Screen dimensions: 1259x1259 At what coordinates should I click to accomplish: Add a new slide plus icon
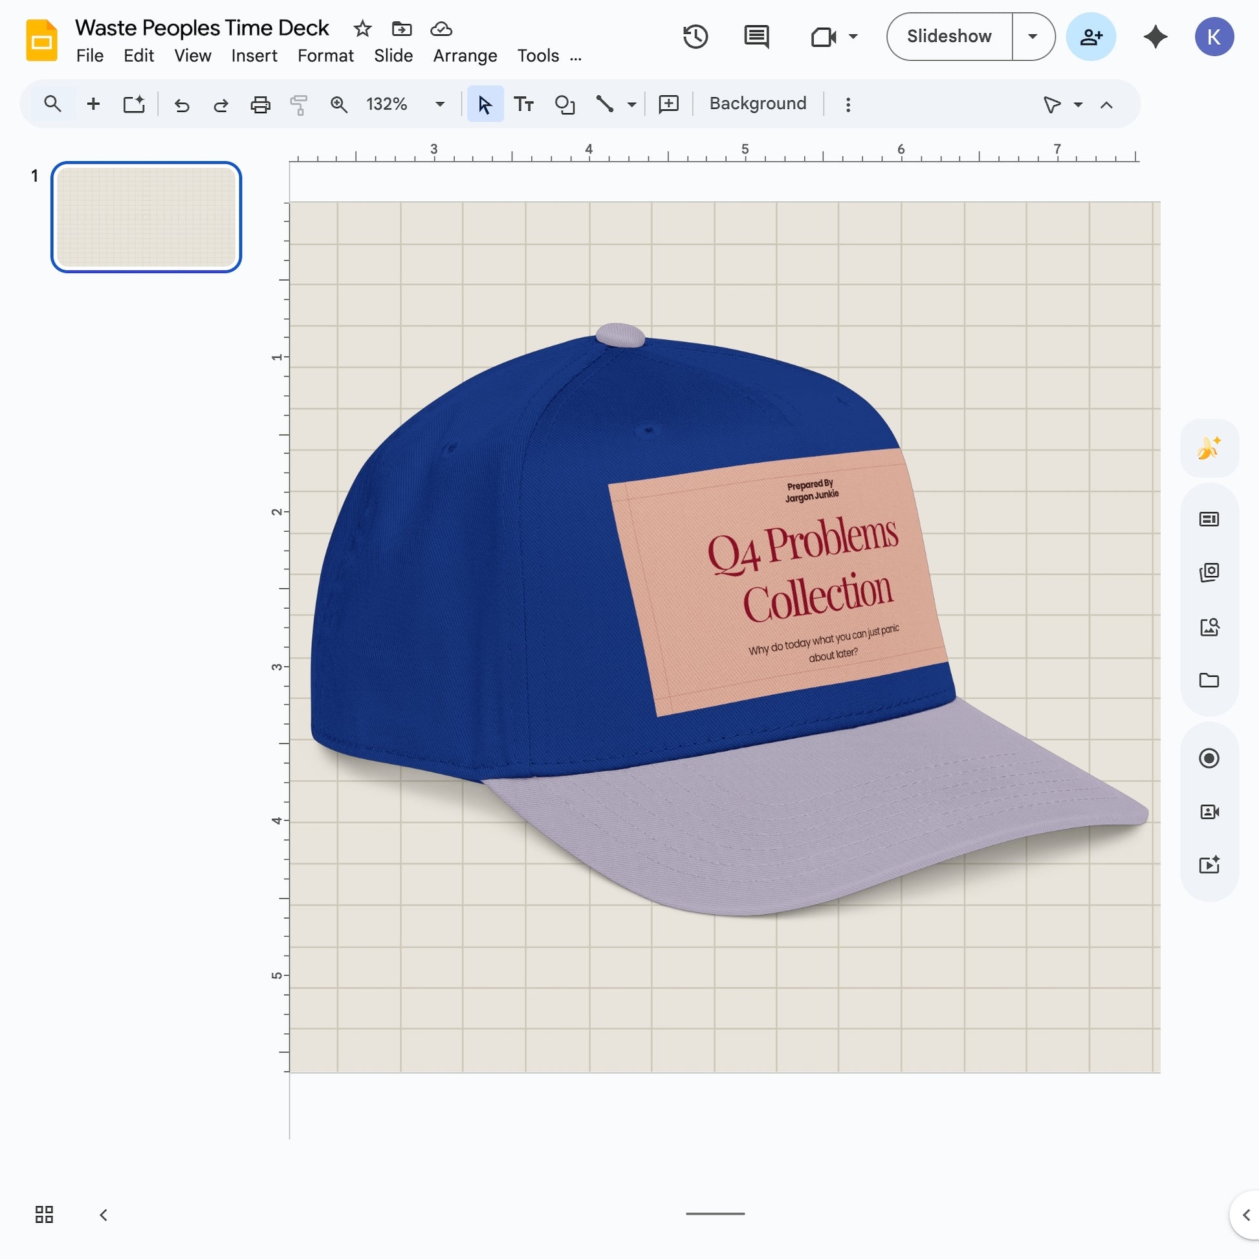pyautogui.click(x=93, y=104)
